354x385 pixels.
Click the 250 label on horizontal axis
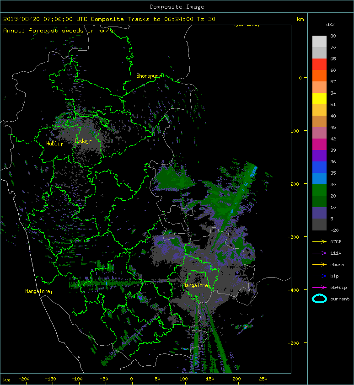(263, 379)
